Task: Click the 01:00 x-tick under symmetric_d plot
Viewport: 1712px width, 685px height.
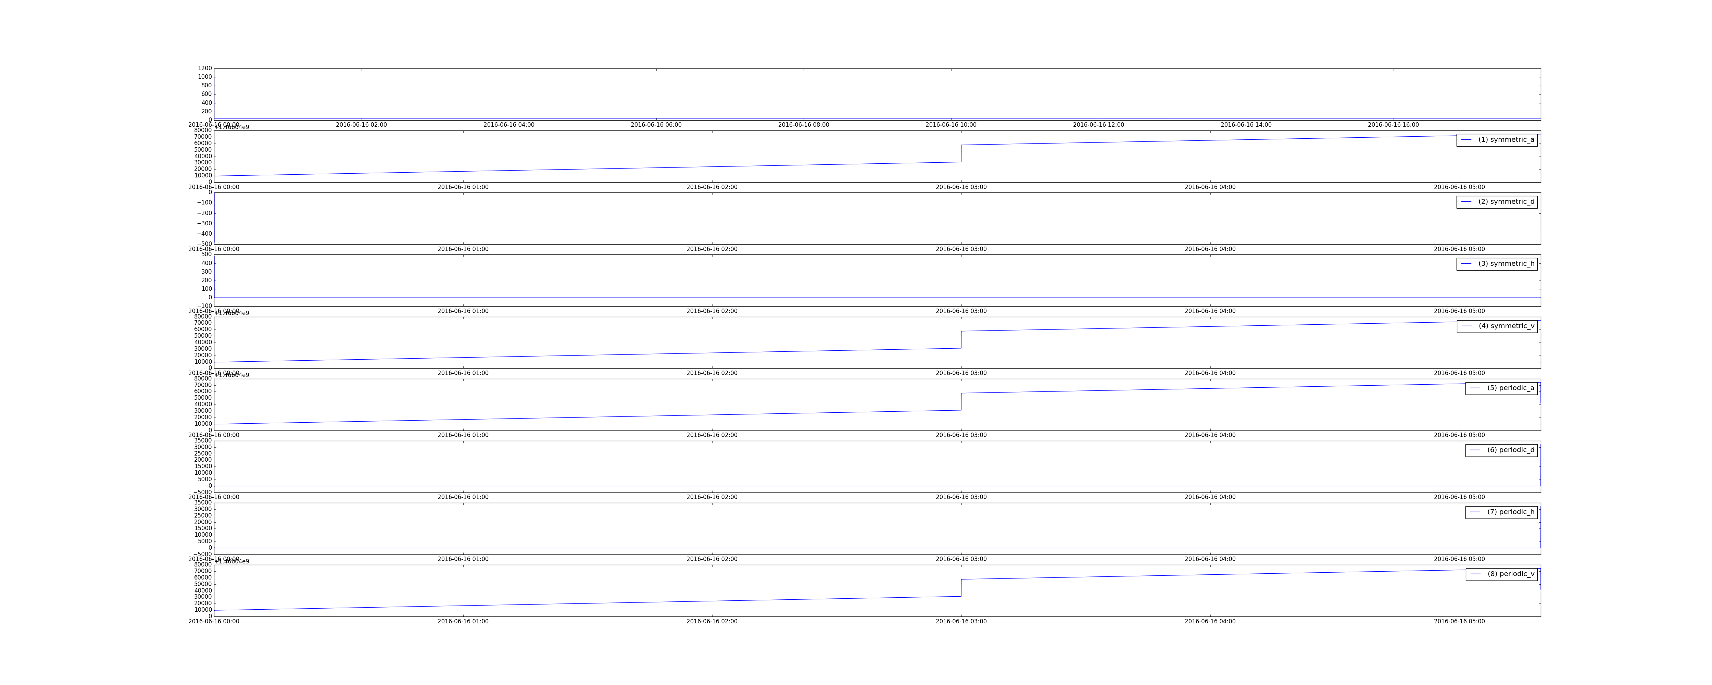Action: coord(463,249)
